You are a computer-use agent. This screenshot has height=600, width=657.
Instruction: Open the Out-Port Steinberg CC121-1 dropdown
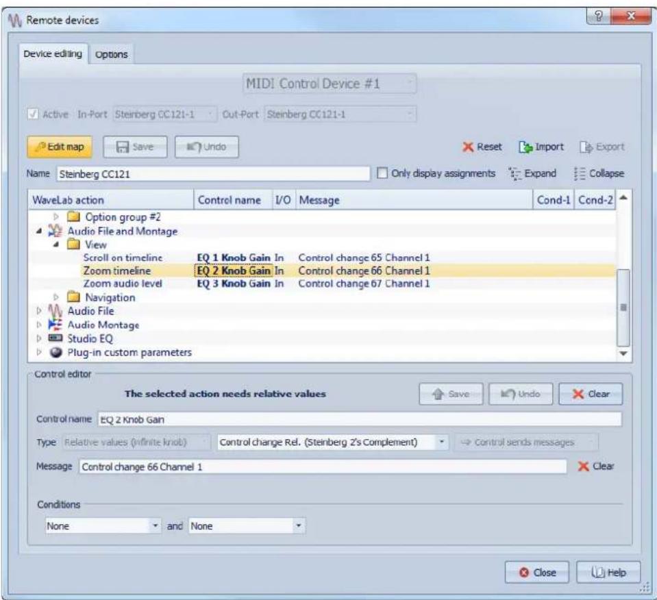pos(340,114)
